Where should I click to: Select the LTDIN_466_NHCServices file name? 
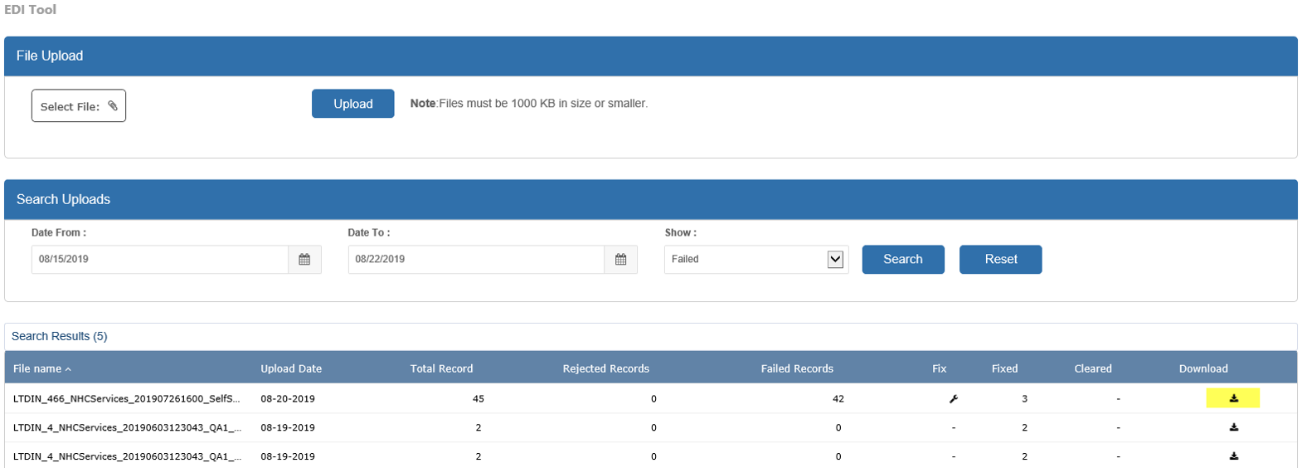(126, 399)
